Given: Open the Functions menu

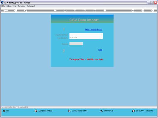Looking at the screenshot, I should 22,6.
